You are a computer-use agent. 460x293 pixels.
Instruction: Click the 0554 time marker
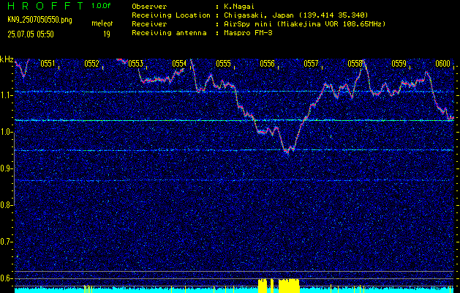click(x=179, y=63)
